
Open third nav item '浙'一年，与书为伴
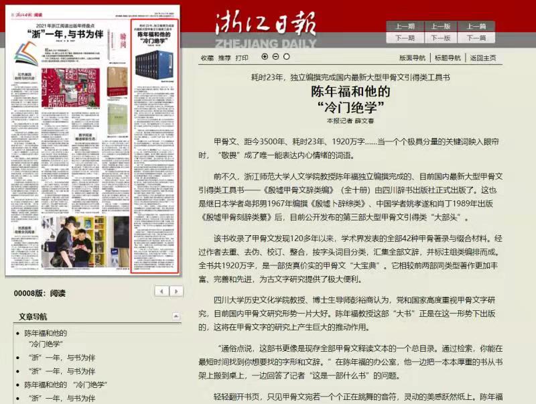(x=62, y=371)
